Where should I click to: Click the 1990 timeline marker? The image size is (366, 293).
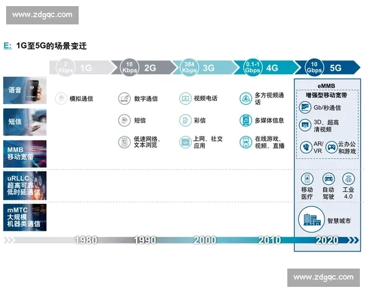[145, 240]
